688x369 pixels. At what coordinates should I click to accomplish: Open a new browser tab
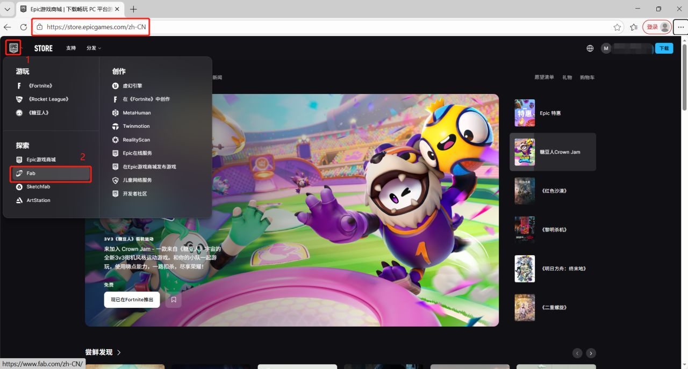pos(133,9)
